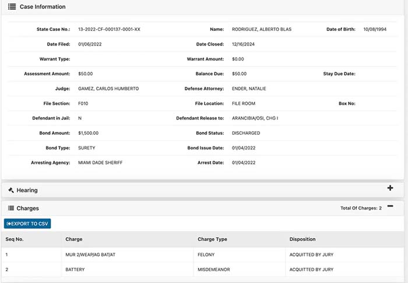Collapse the Charges section with minus icon
This screenshot has height=283, width=408.
[x=390, y=207]
